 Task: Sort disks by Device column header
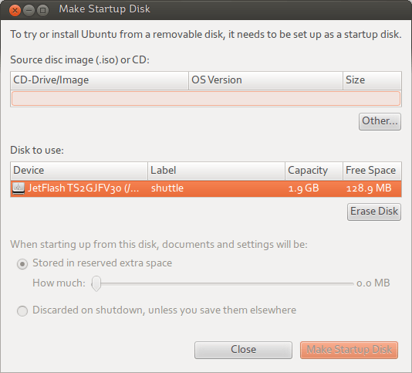point(79,171)
